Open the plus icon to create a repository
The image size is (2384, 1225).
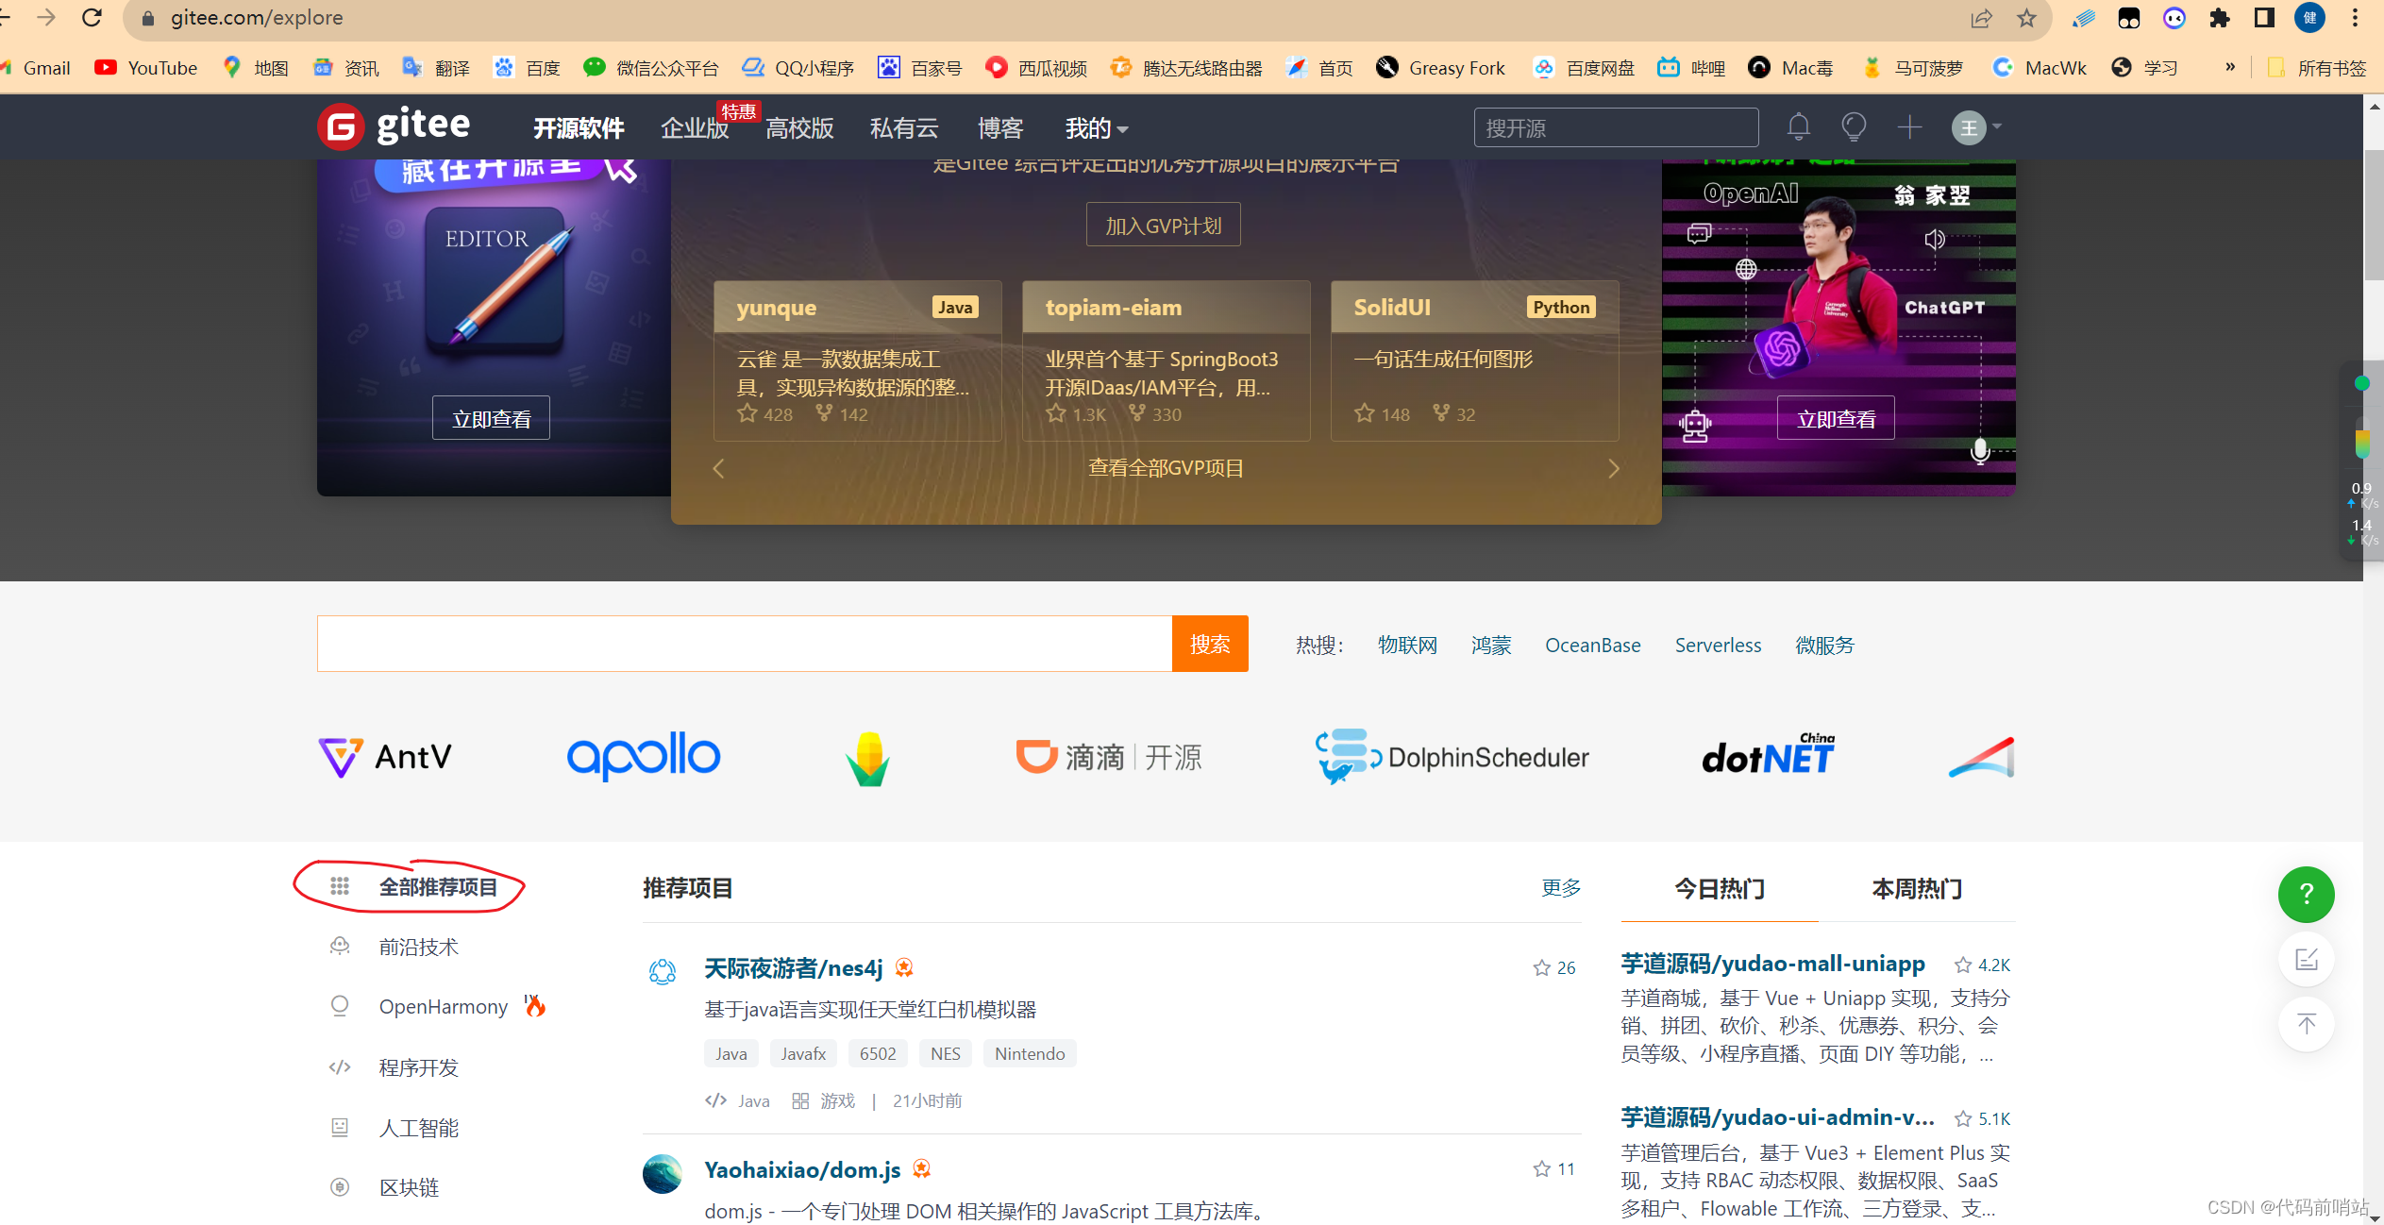[1909, 126]
